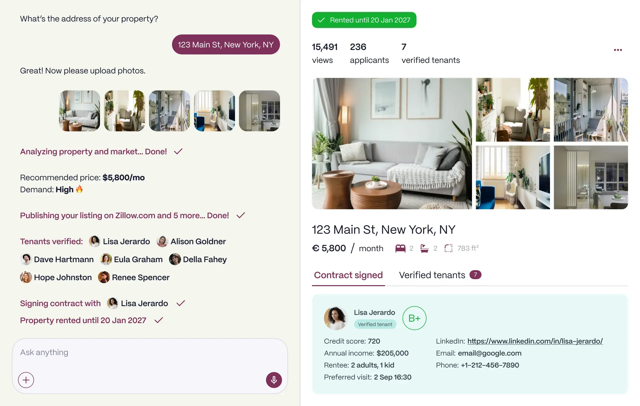Focus the Ask anything input field

[x=150, y=352]
